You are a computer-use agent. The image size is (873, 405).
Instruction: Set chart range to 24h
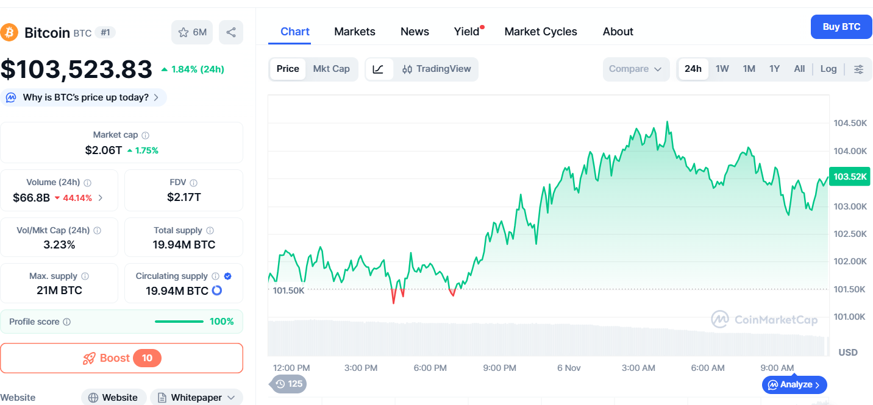click(x=693, y=69)
